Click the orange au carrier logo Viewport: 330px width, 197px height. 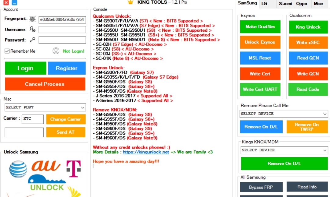pyautogui.click(x=46, y=167)
